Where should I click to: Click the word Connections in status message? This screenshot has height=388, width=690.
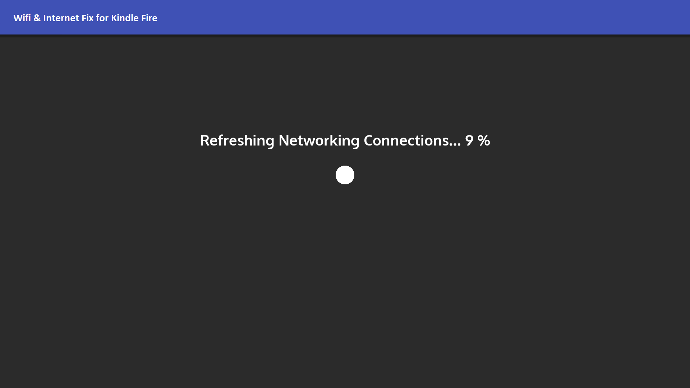point(406,140)
